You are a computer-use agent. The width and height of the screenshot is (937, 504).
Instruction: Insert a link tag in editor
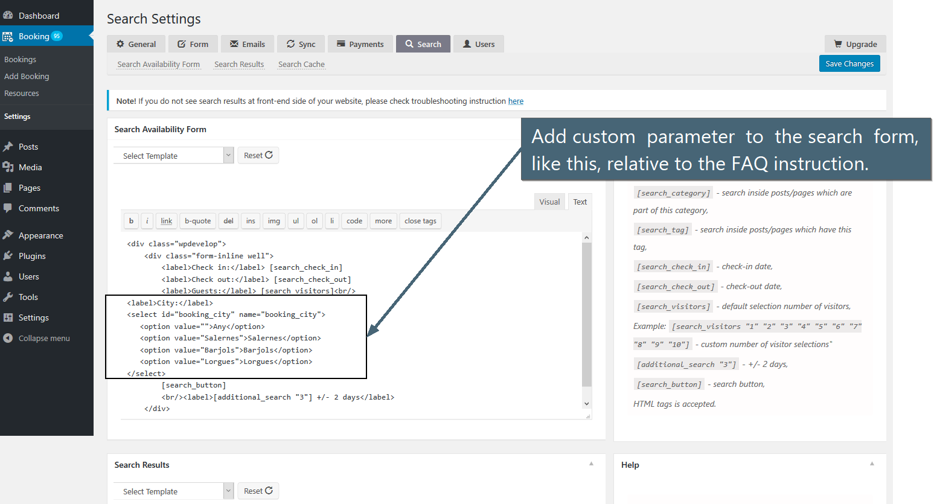click(167, 221)
